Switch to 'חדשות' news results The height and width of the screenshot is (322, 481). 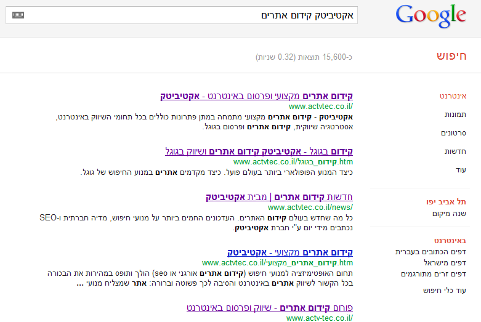[455, 151]
